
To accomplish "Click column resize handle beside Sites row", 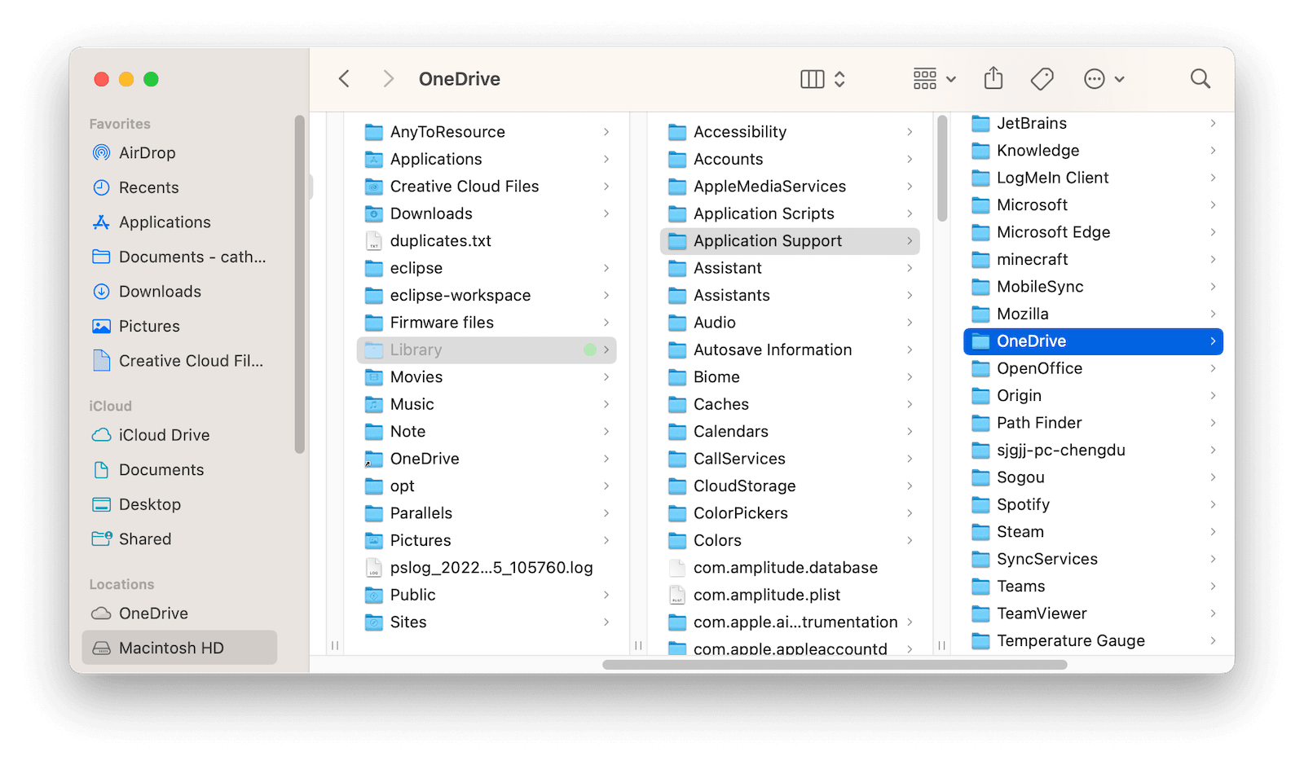I will 638,645.
